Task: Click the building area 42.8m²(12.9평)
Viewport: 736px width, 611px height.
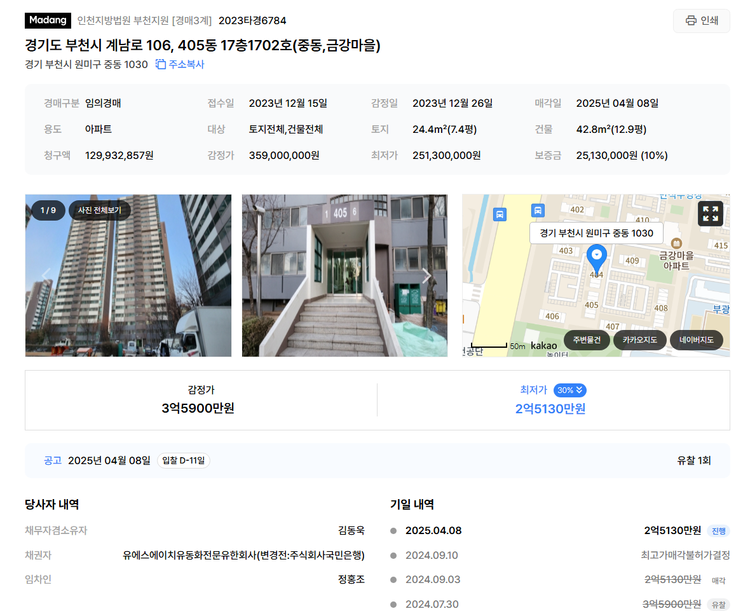Action: click(611, 129)
